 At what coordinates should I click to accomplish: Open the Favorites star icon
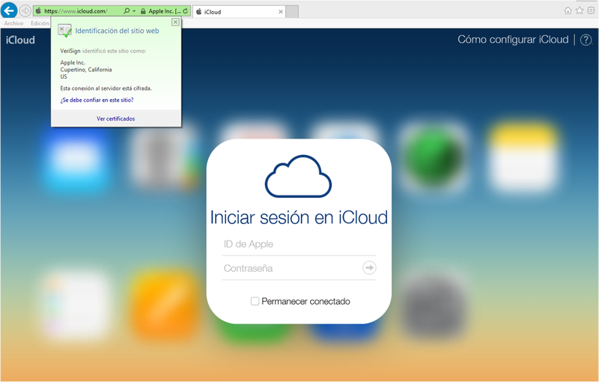pyautogui.click(x=580, y=10)
